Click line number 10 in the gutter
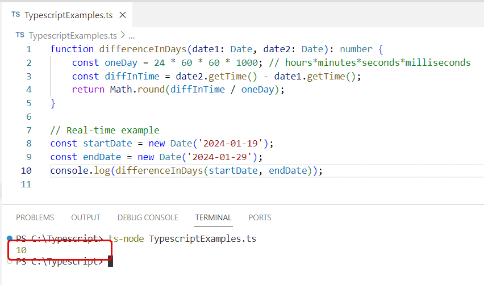Viewport: 484px width, 285px height. click(x=26, y=170)
